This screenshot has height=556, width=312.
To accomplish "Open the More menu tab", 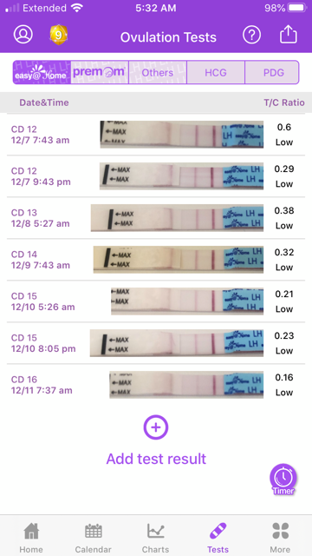I will 280,537.
